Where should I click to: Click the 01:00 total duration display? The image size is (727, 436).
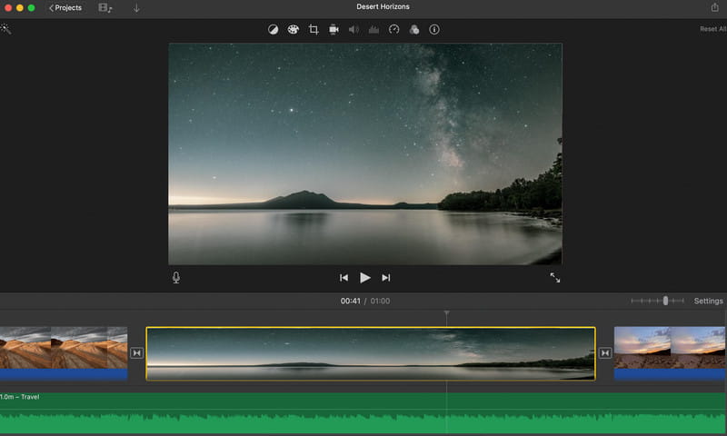(x=380, y=302)
